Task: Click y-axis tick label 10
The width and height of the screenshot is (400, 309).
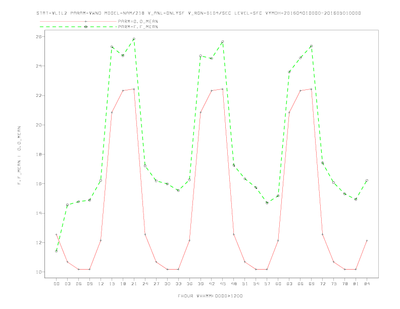Action: (39, 272)
